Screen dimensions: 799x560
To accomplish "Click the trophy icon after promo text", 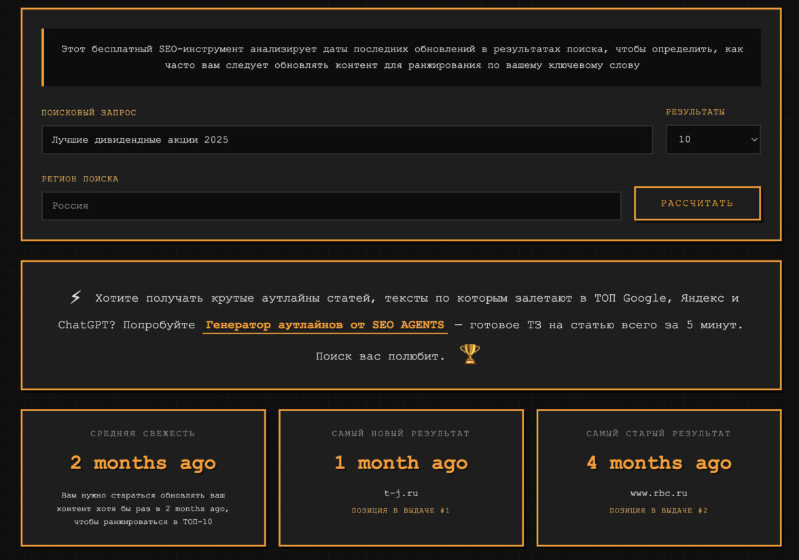I will [x=469, y=354].
